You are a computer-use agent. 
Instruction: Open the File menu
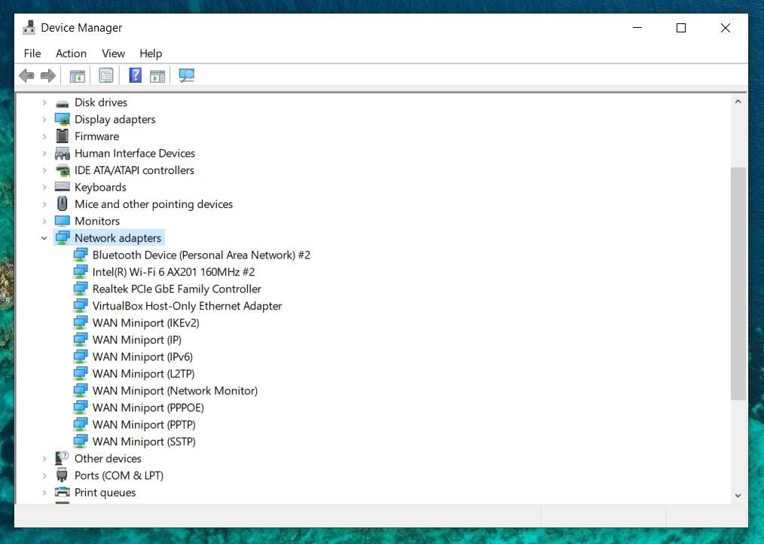32,53
